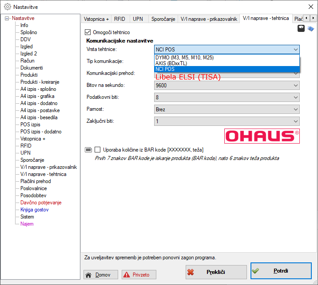Image resolution: width=318 pixels, height=285 pixels.
Task: Close the Nastavitve window
Action: (x=310, y=7)
